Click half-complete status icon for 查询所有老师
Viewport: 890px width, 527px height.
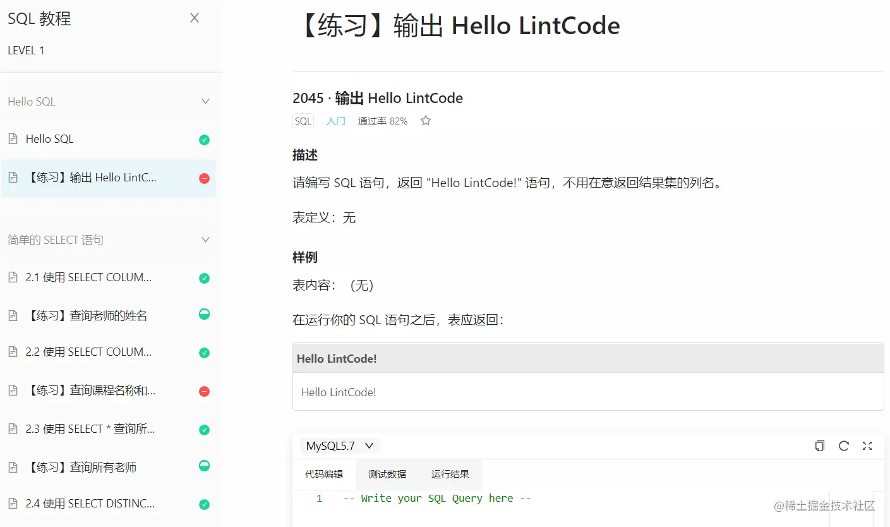point(204,466)
